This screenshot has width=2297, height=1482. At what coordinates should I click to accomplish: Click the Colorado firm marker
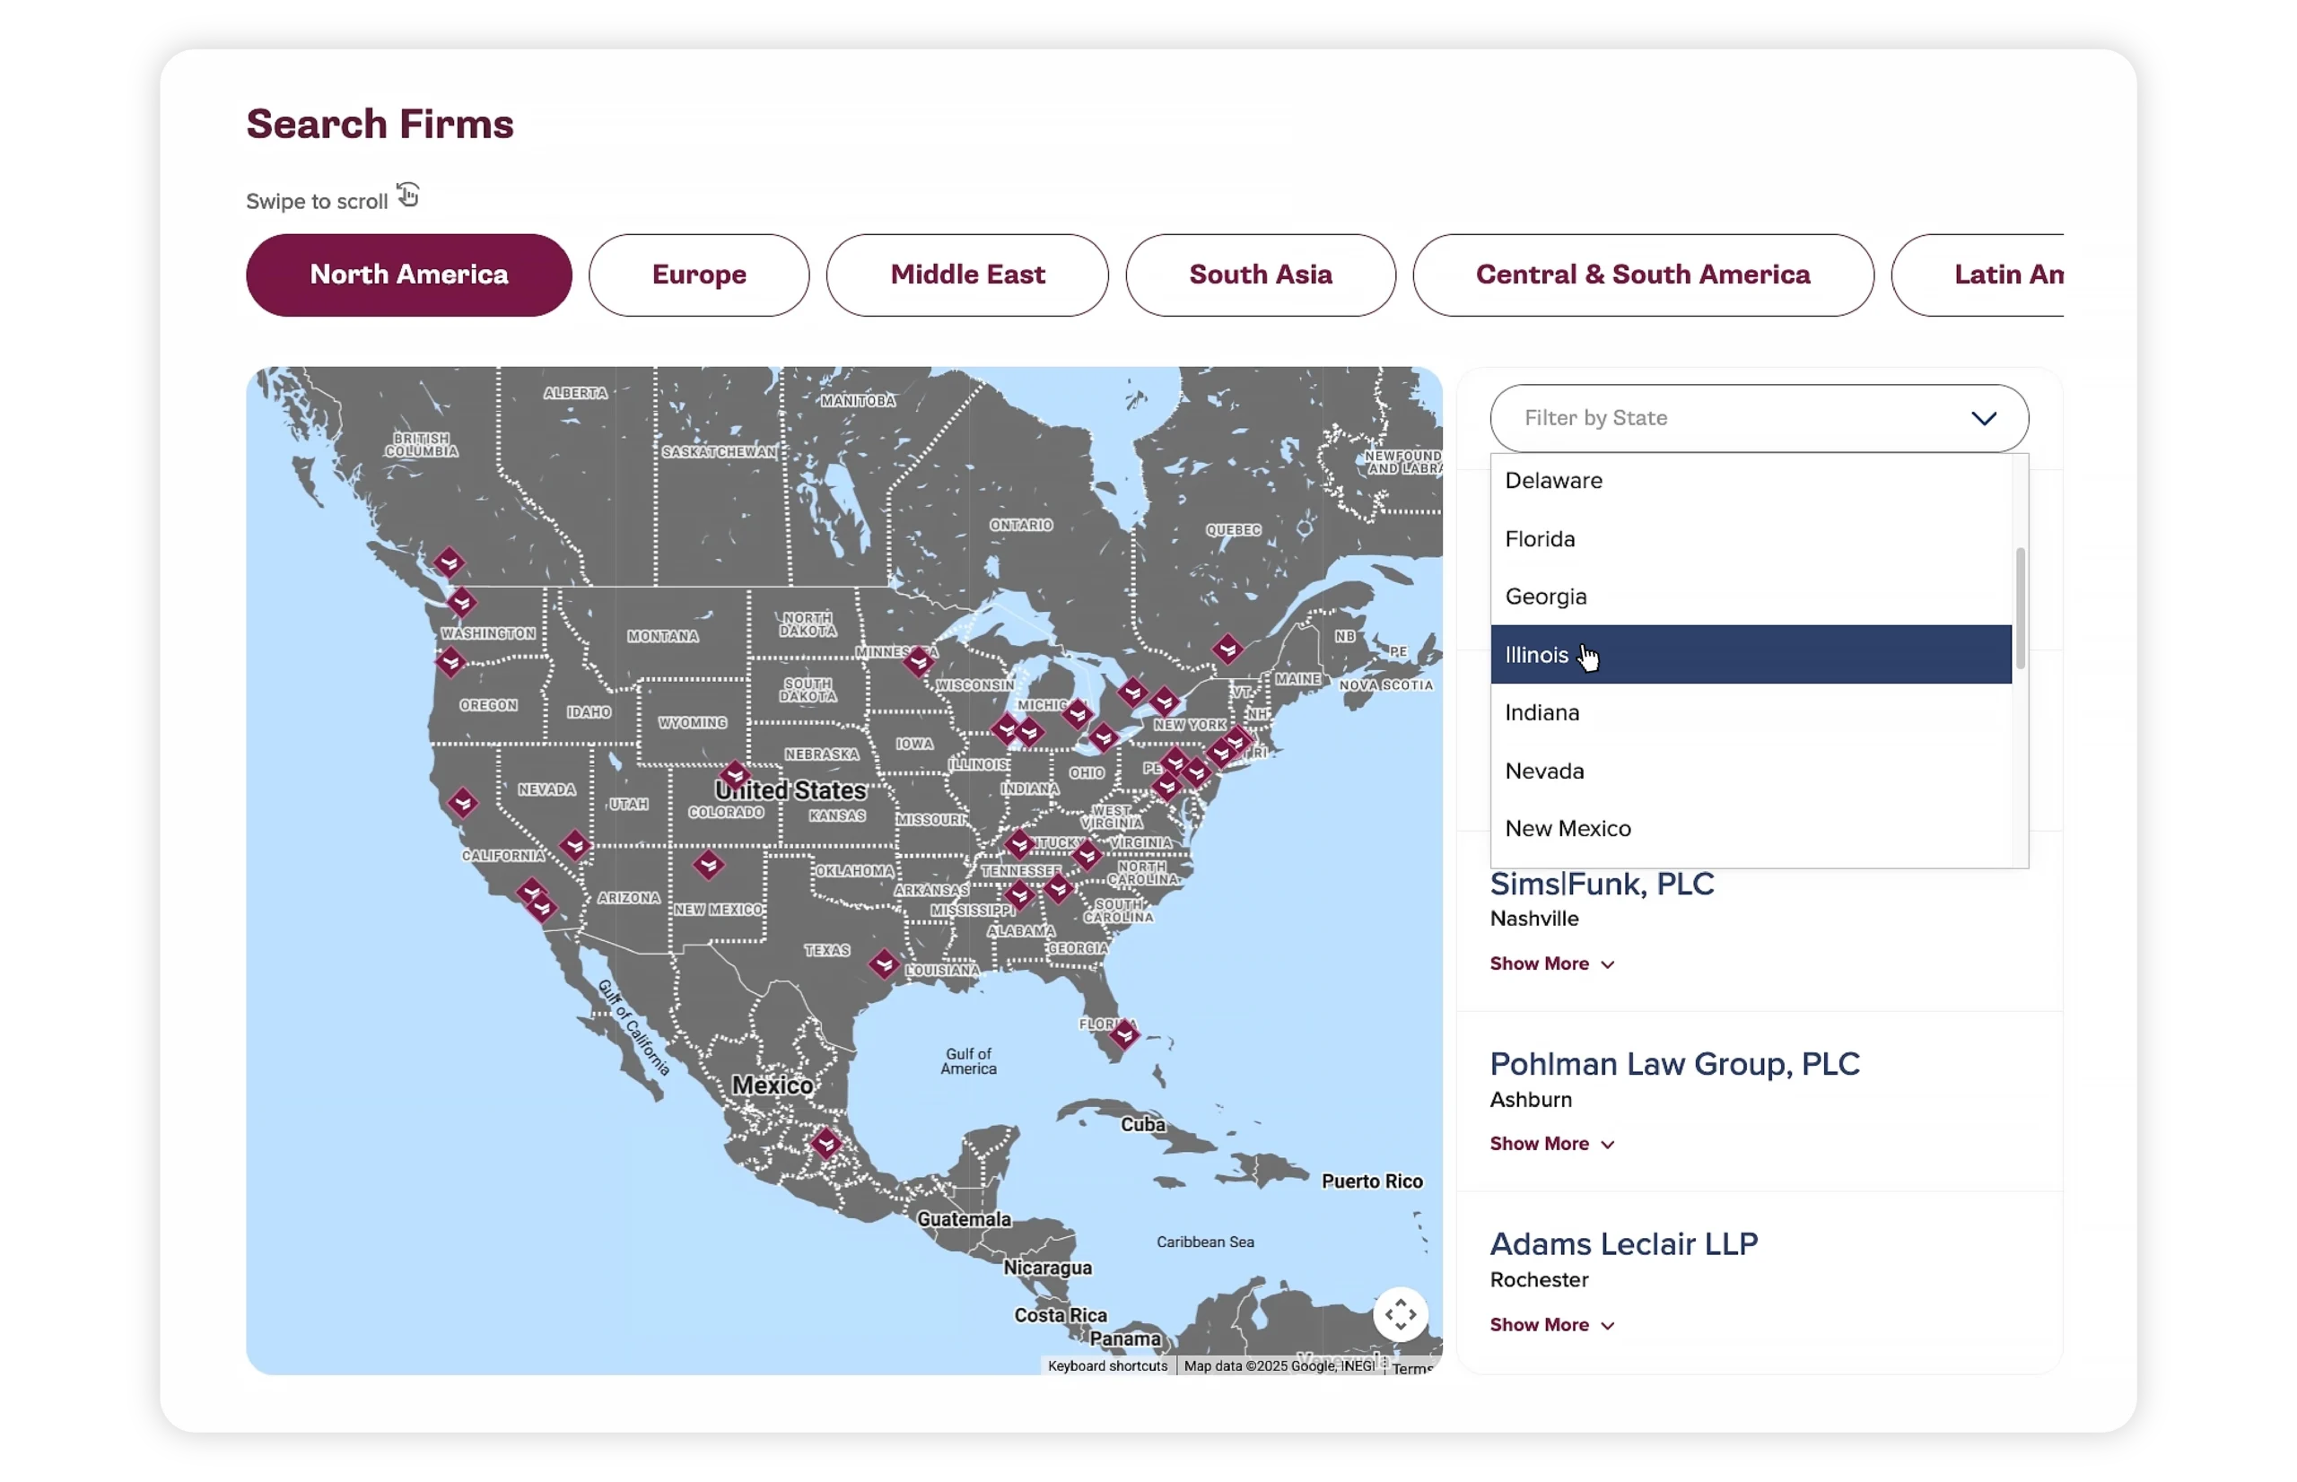pyautogui.click(x=735, y=776)
